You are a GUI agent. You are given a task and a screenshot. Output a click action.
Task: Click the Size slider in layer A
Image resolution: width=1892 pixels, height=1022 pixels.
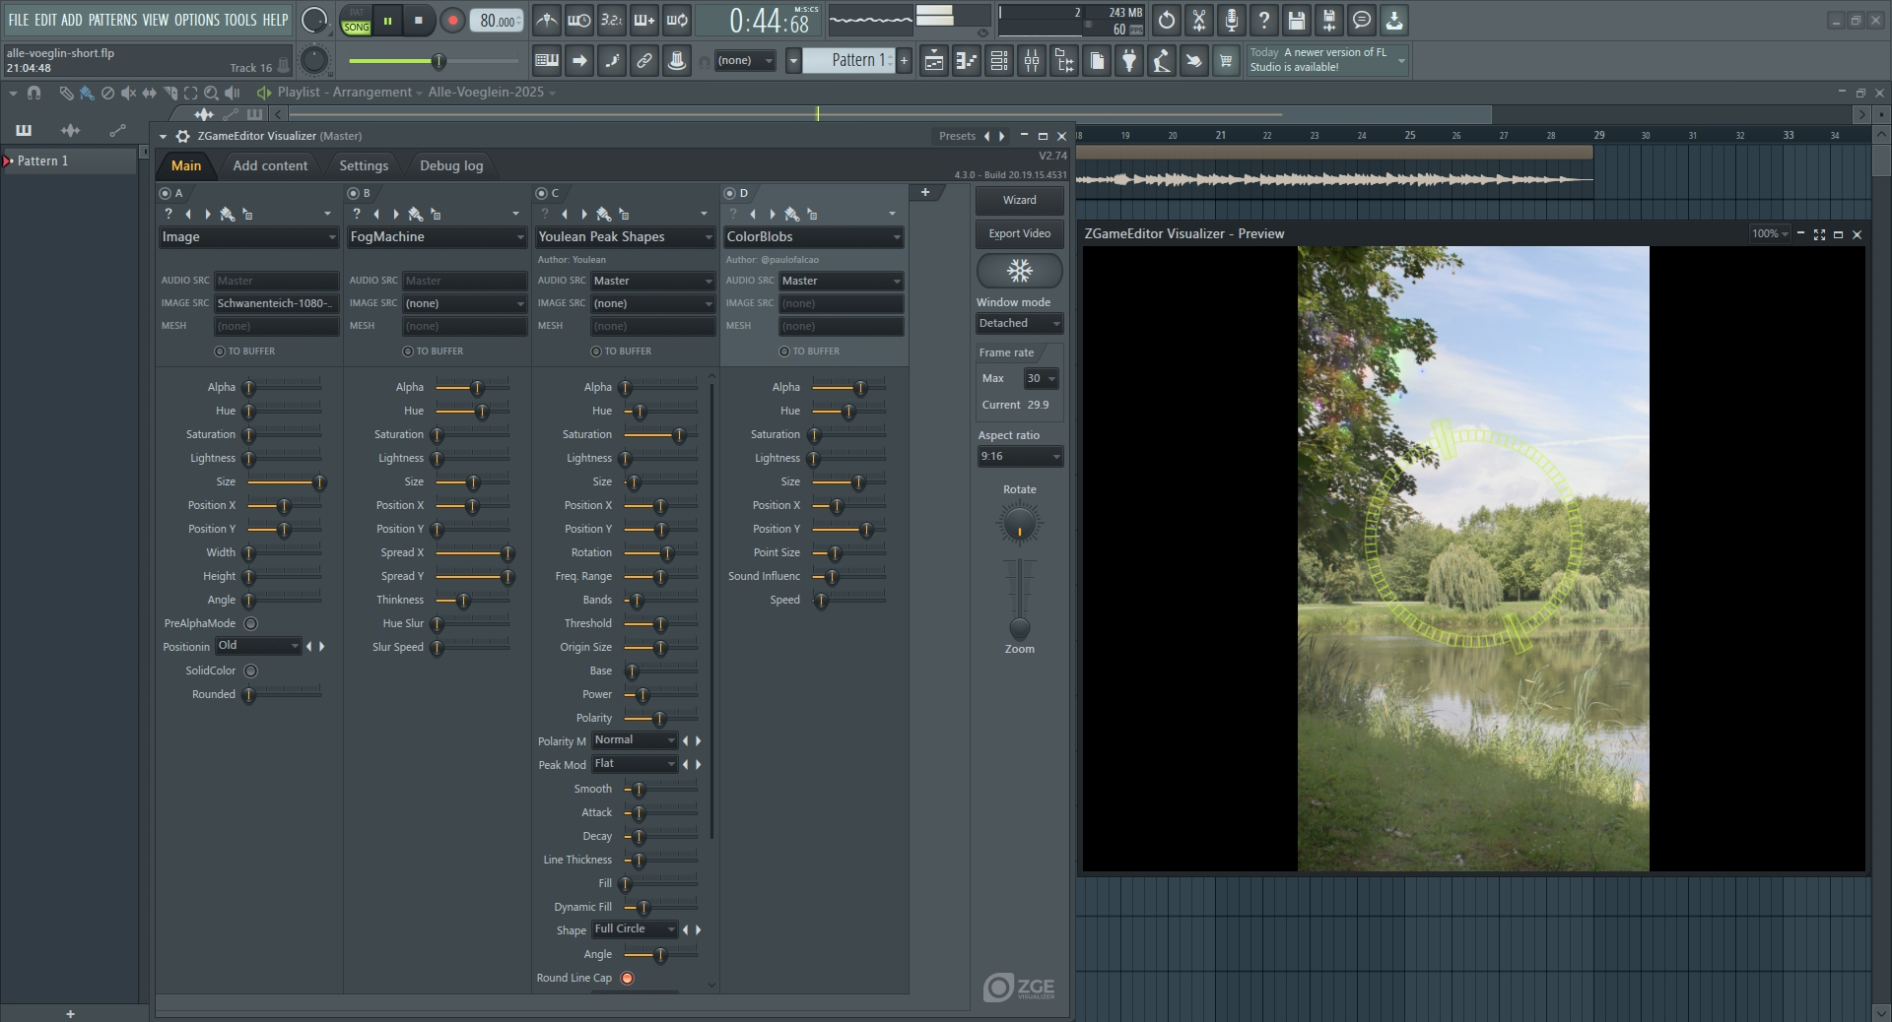coord(284,482)
